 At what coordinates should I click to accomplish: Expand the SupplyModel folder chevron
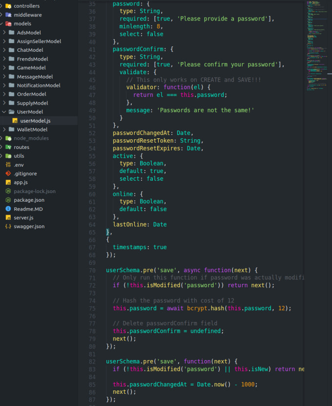[x=4, y=103]
